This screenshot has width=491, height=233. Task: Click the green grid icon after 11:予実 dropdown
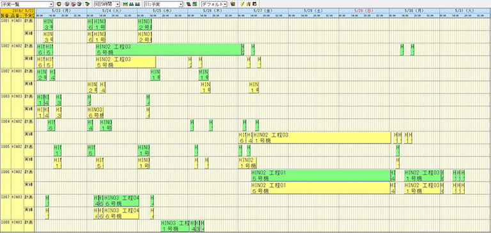[194, 4]
